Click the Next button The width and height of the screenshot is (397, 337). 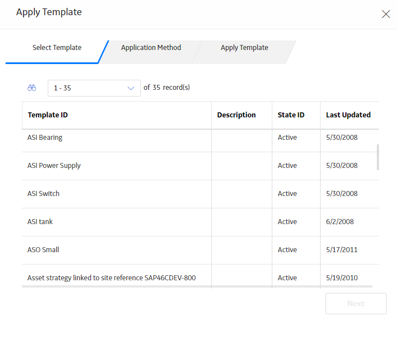click(356, 303)
